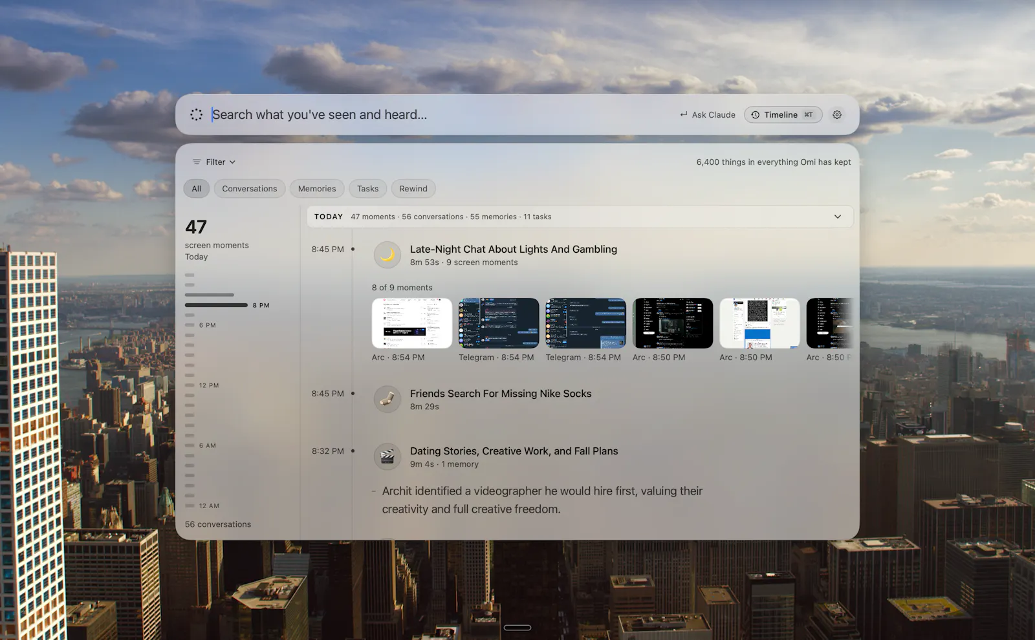This screenshot has height=640, width=1035.
Task: Open first Arc 8:54 PM screenshot thumbnail
Action: [x=412, y=323]
